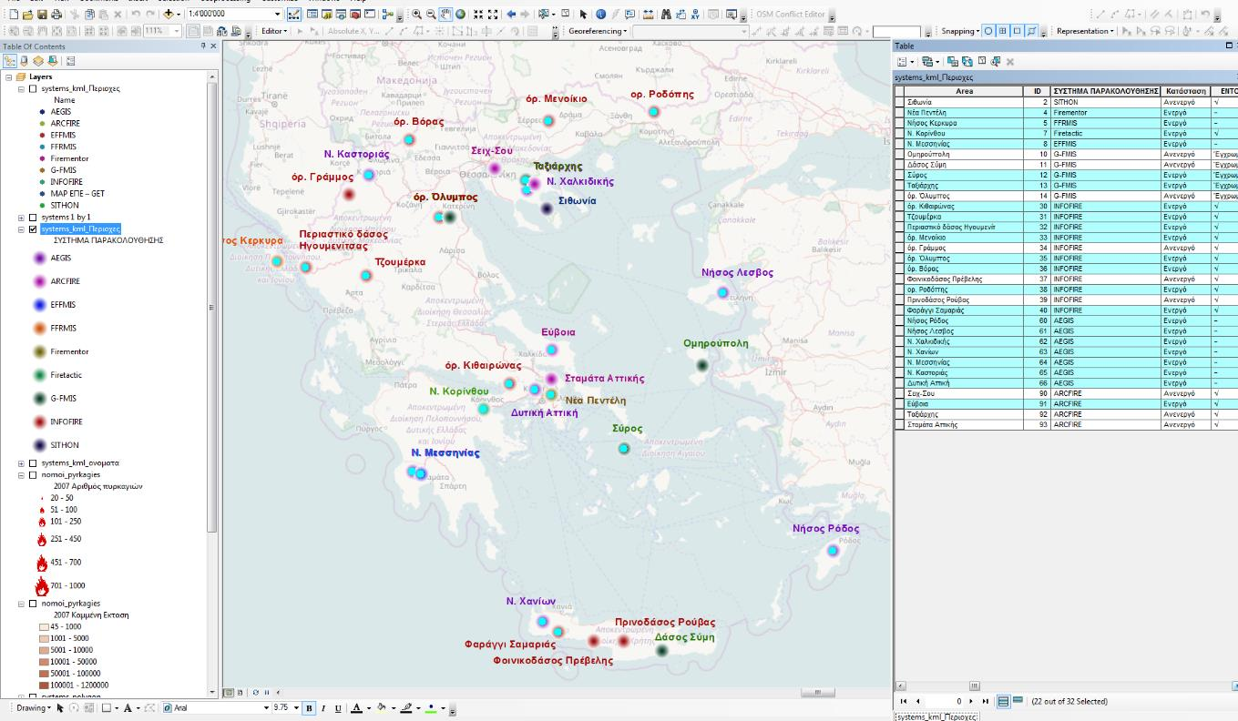Open the Drawing dropdown menu
This screenshot has width=1238, height=721.
(x=33, y=708)
